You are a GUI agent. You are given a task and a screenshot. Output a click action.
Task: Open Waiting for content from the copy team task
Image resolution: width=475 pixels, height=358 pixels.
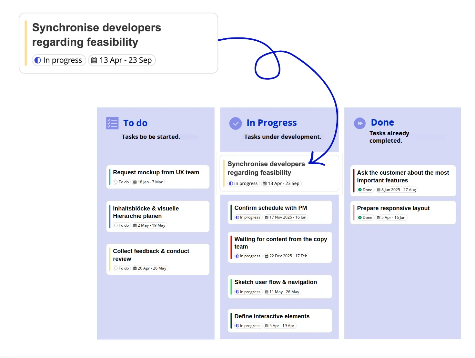click(x=280, y=243)
